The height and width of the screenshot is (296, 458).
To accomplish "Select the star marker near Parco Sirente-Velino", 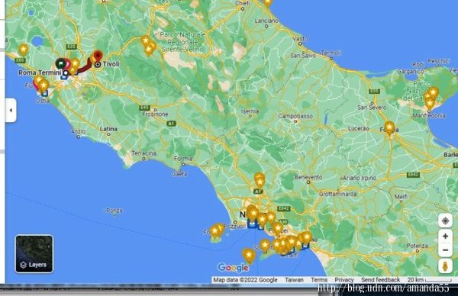I will 148,46.
